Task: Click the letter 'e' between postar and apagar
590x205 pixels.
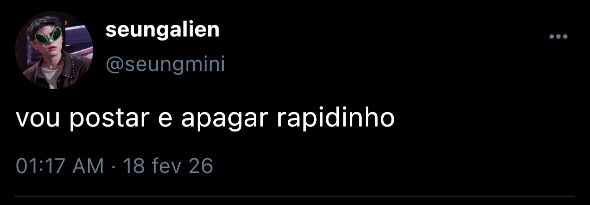Action: pos(166,120)
